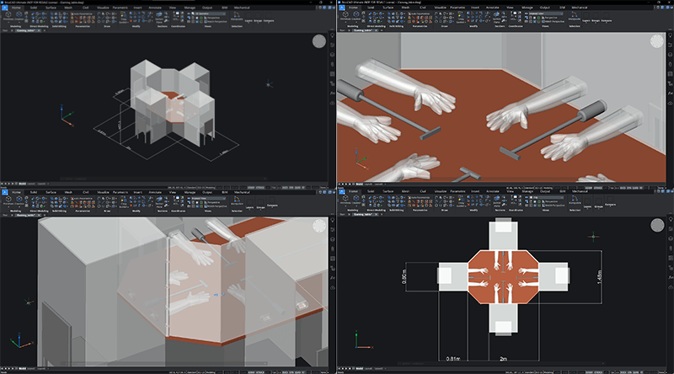
Task: Click LookFrom widget in isometric overview window
Action: 319,41
